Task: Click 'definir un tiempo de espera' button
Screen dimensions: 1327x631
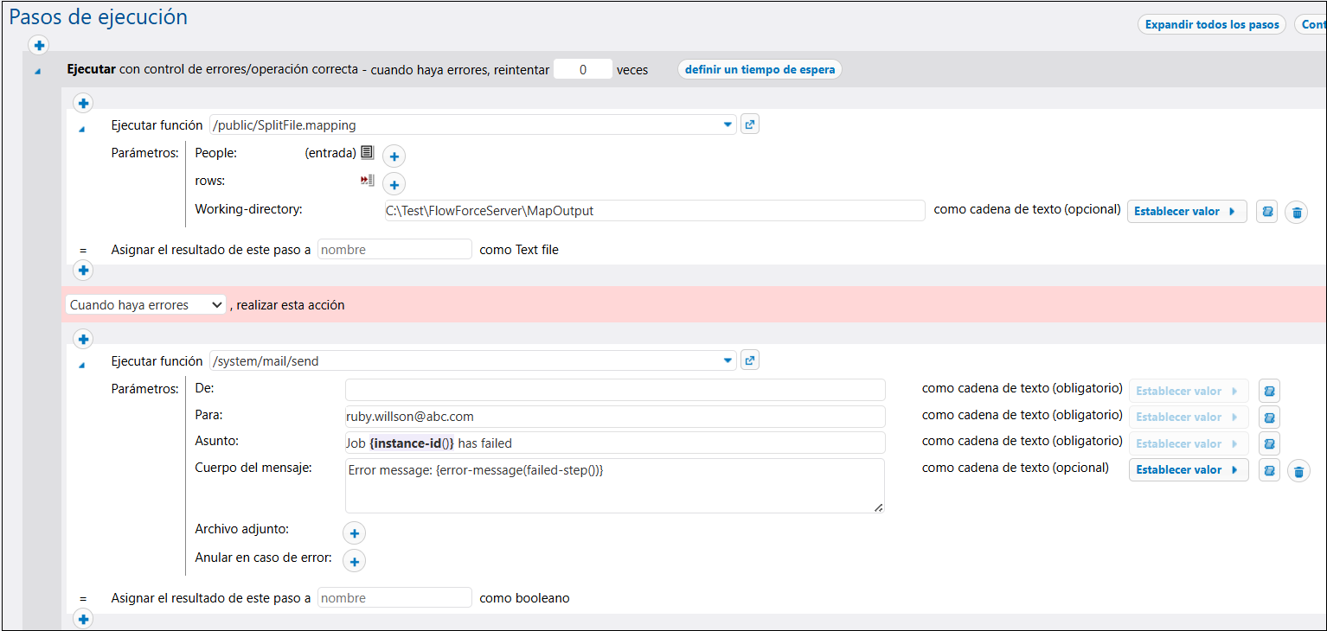Action: [760, 69]
